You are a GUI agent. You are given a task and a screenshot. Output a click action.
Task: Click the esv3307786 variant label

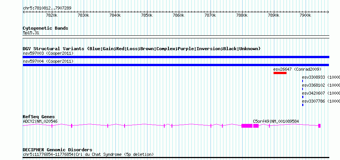point(321,101)
